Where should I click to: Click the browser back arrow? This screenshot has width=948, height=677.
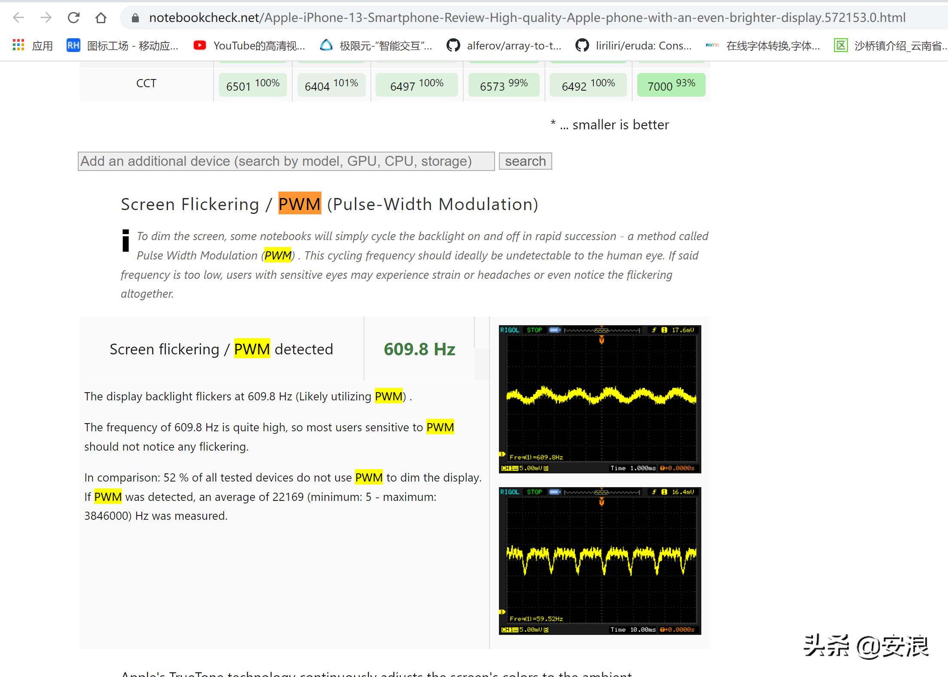coord(18,18)
